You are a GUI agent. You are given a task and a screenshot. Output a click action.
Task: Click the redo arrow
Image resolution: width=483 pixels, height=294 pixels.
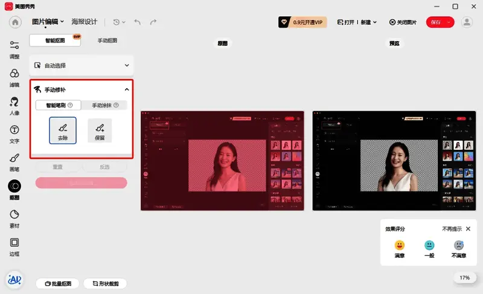tap(153, 22)
